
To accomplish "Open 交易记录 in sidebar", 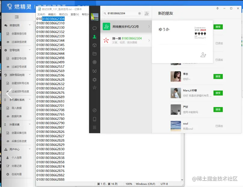I will coord(17,166).
